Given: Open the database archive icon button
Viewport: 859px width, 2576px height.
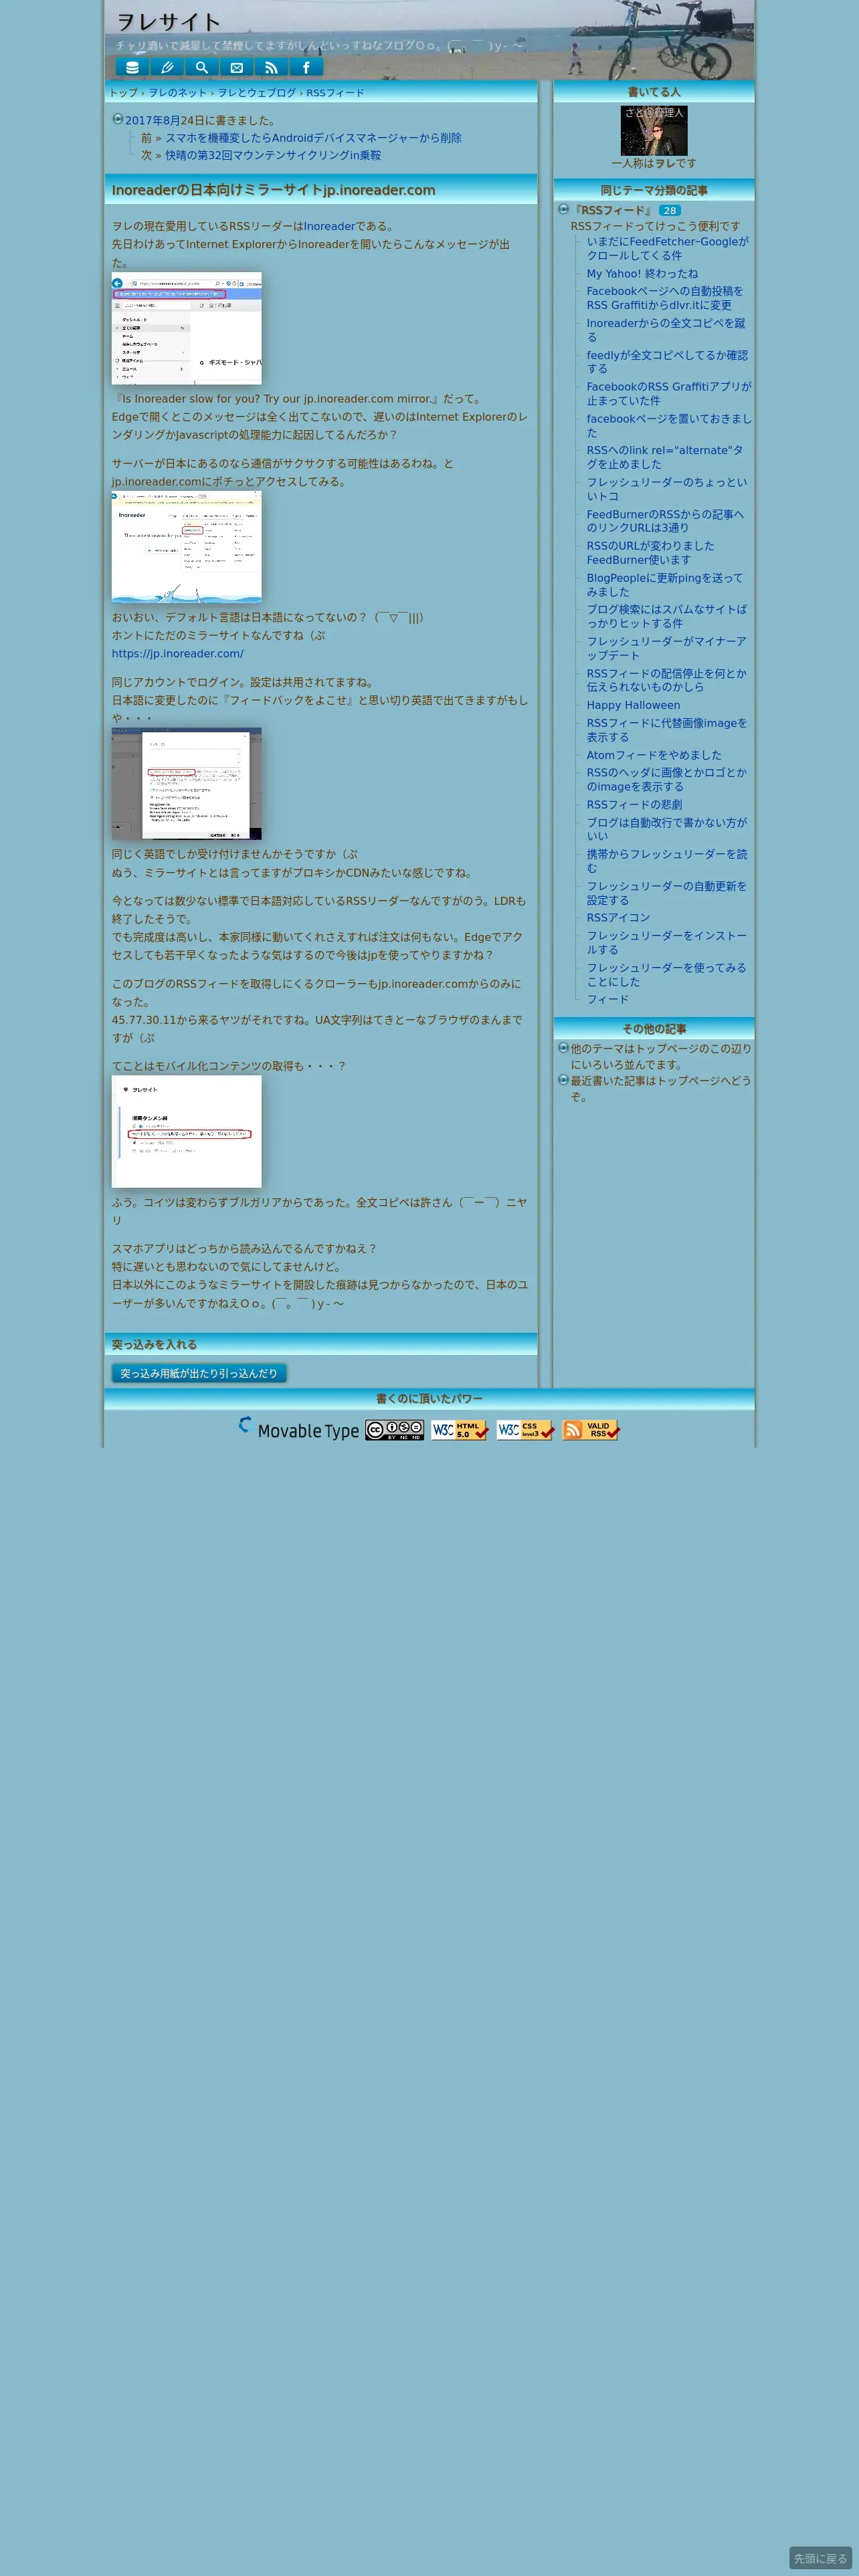Looking at the screenshot, I should tap(132, 67).
